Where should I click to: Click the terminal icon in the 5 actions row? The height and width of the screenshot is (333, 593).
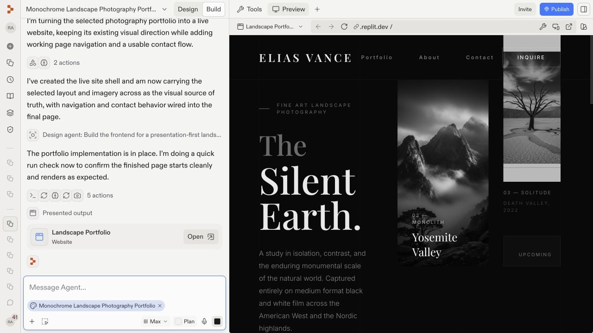(x=33, y=196)
